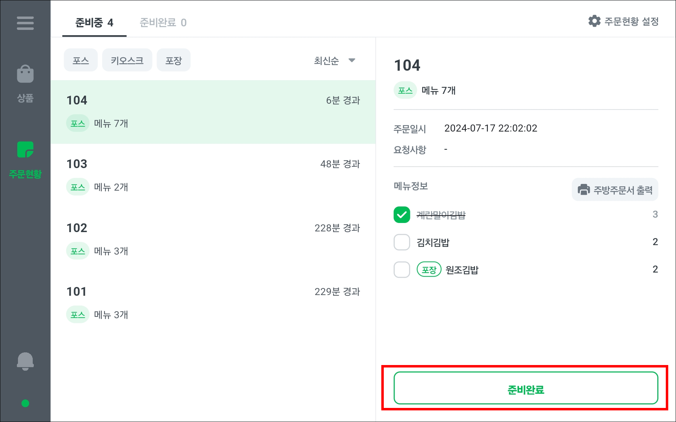
Task: Click the green status dot indicator
Action: (x=25, y=403)
